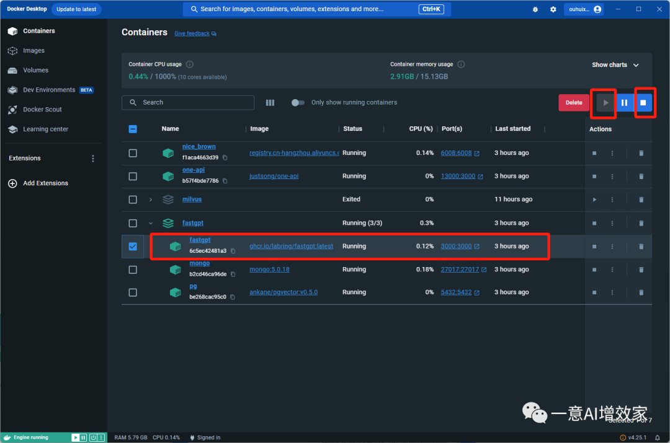Click the bulk Start play button
This screenshot has height=443, width=670.
[x=605, y=102]
